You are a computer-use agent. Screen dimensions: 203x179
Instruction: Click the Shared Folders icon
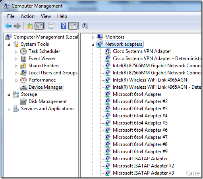pyautogui.click(x=23, y=66)
